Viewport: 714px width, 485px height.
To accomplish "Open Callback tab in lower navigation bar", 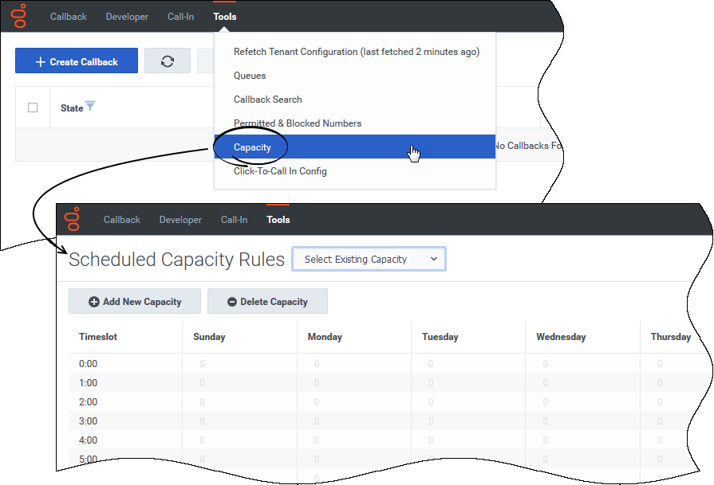I will (x=121, y=220).
